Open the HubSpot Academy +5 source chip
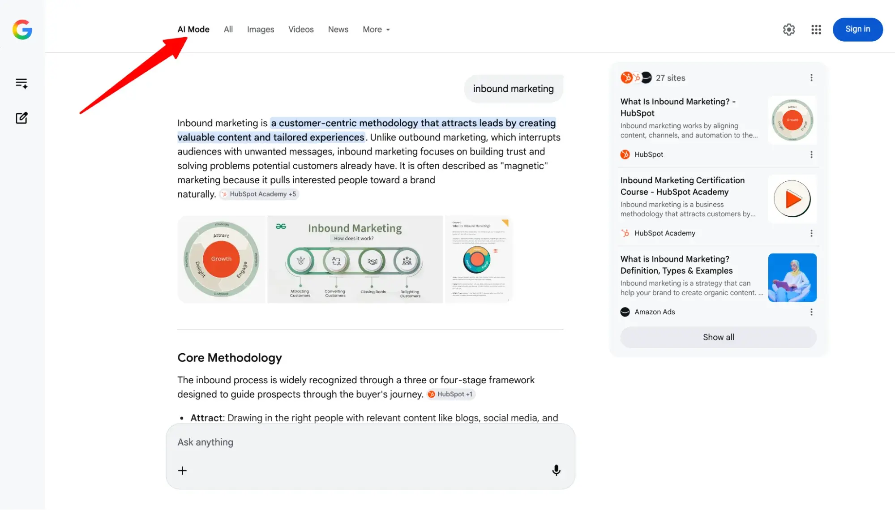 [259, 194]
